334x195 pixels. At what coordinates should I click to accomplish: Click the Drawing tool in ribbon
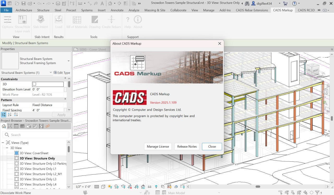(x=94, y=22)
